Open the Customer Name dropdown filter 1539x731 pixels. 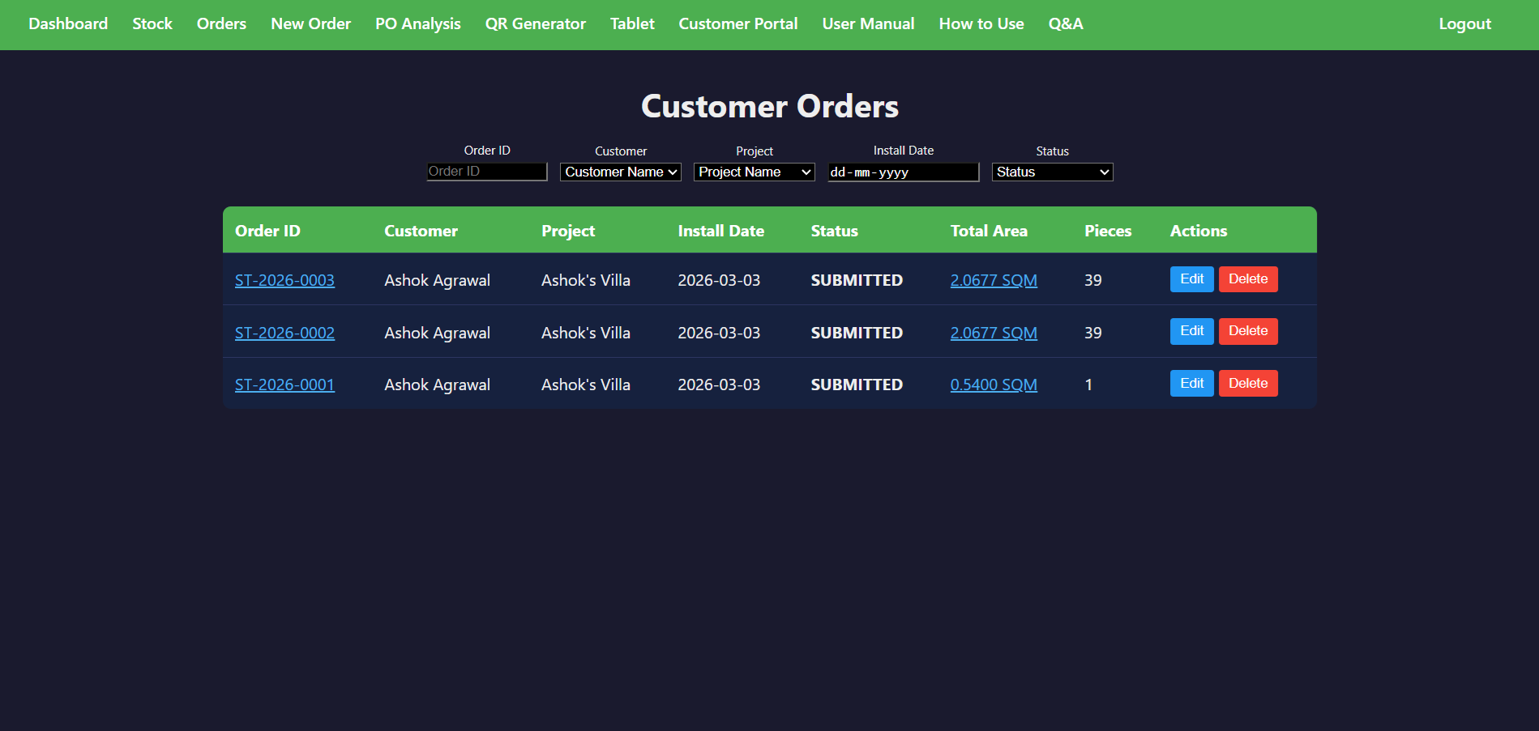point(619,172)
